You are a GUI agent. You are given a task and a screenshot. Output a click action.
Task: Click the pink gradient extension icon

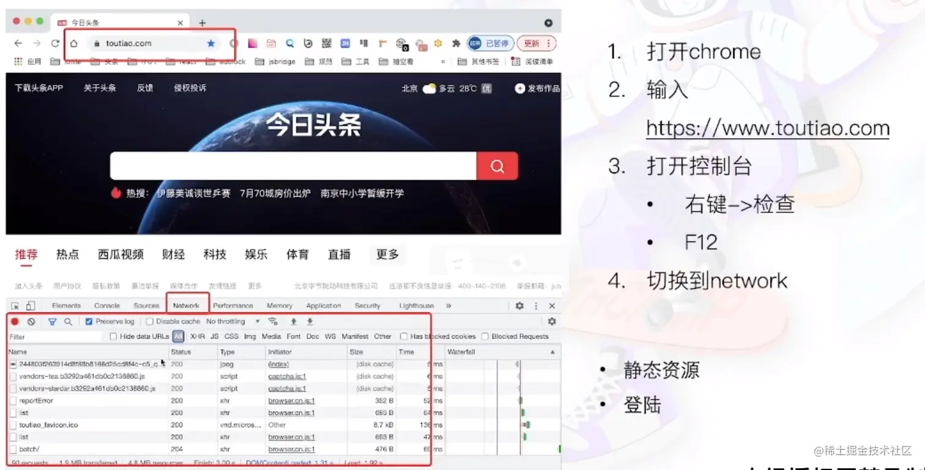coord(252,43)
